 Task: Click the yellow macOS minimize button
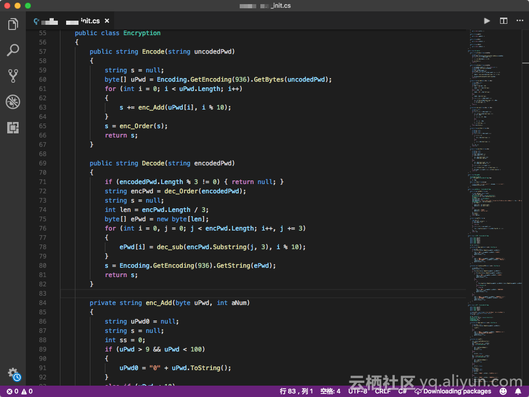tap(18, 5)
